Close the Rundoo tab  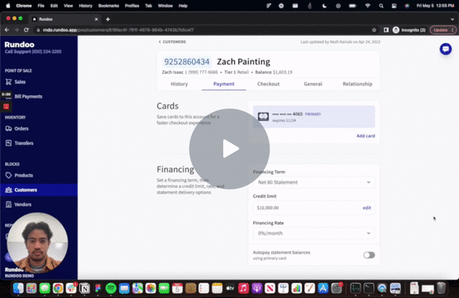[x=96, y=19]
